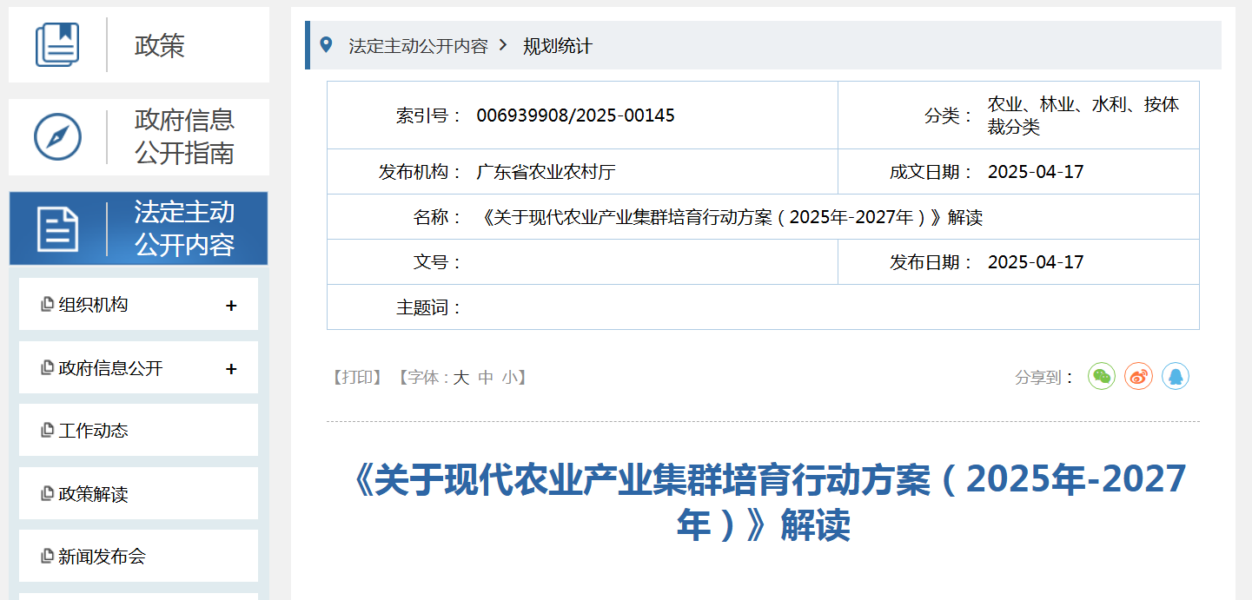Share article via WeChat icon
The width and height of the screenshot is (1252, 600).
point(1102,376)
